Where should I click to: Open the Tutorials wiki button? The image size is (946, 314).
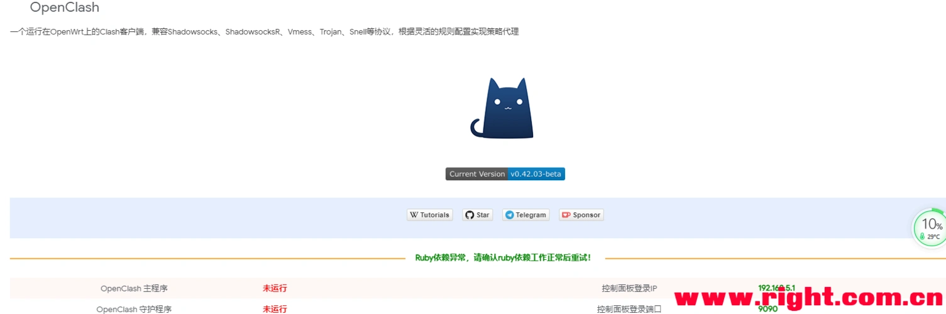[429, 215]
